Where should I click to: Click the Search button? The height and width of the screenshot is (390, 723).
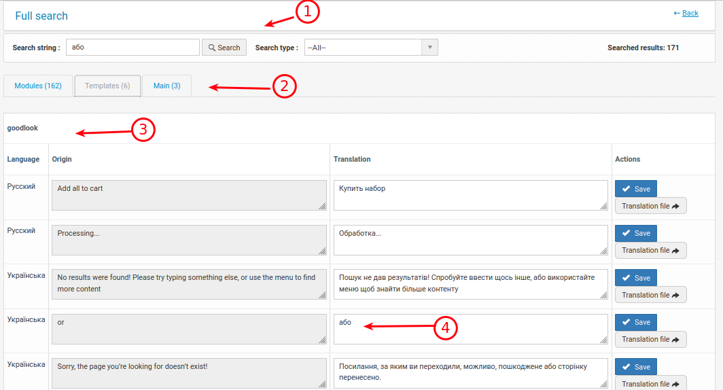coord(224,48)
